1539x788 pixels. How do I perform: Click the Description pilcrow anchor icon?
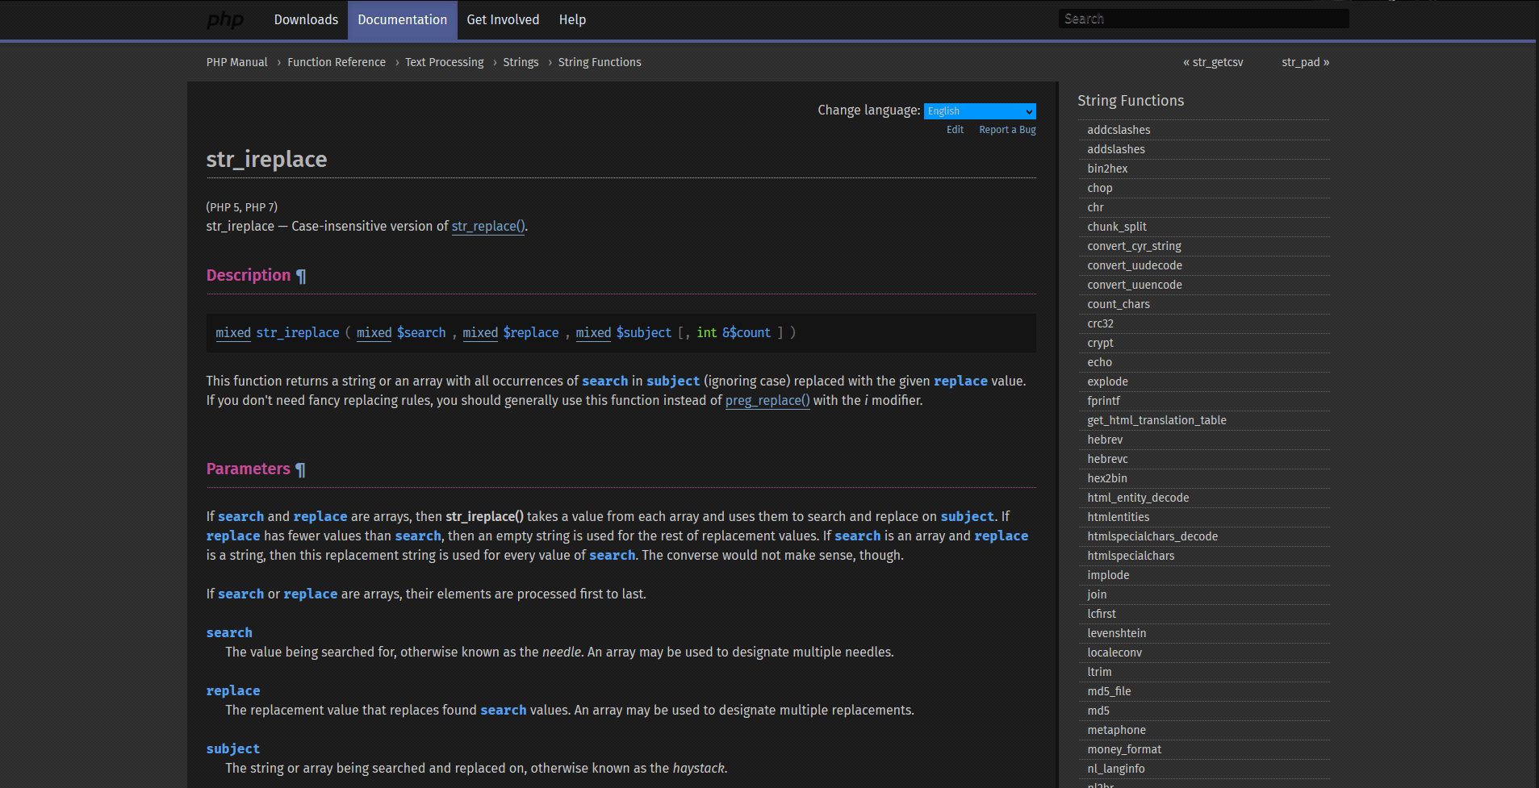pos(301,276)
